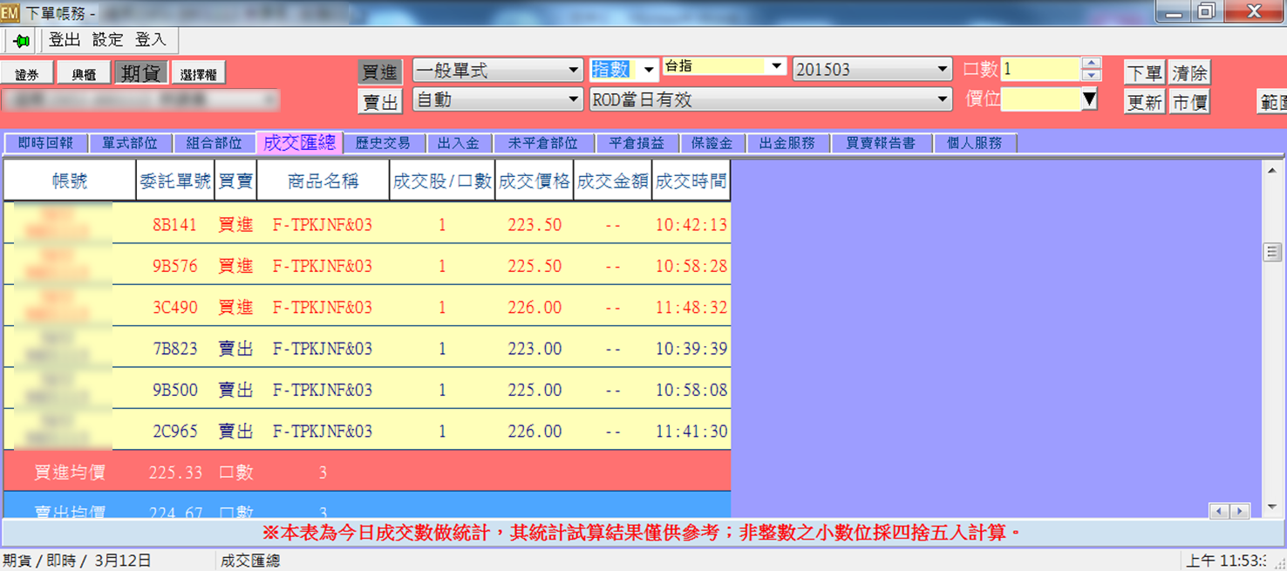Image resolution: width=1287 pixels, height=571 pixels.
Task: Click the 更新 refresh button
Action: click(x=1144, y=102)
